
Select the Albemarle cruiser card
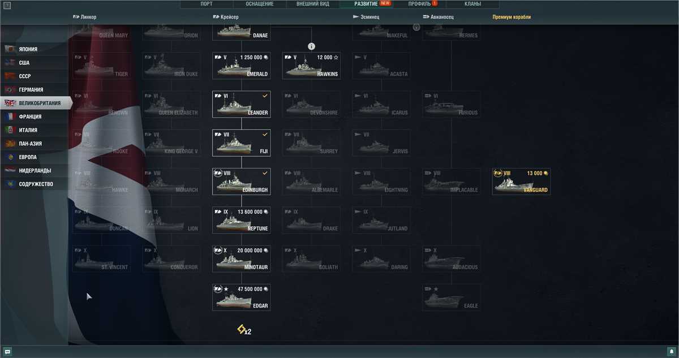(311, 182)
